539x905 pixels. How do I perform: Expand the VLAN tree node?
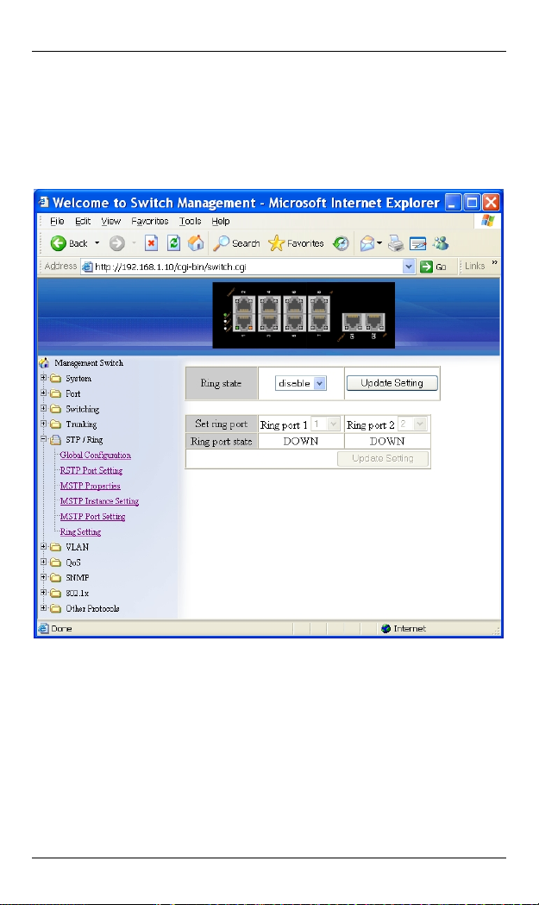(x=43, y=547)
